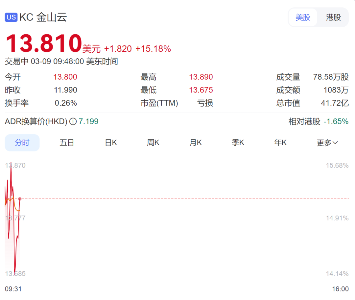Click the red current-price dot on chart

(20, 199)
